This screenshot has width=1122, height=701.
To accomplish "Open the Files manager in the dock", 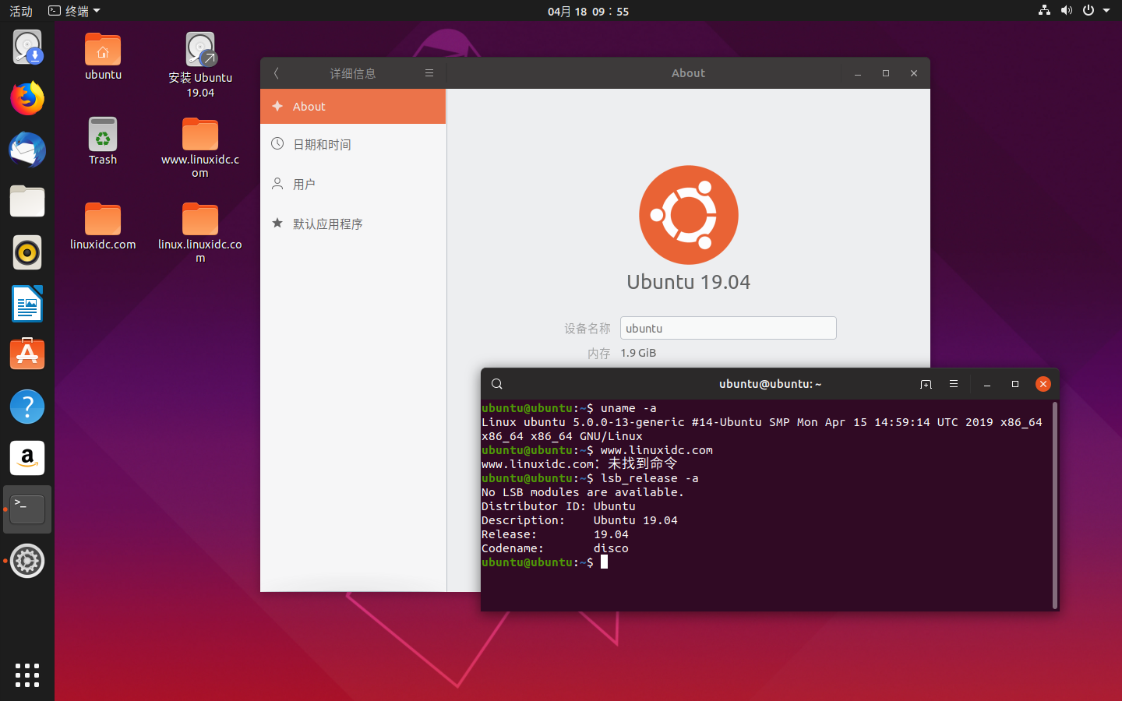I will [x=27, y=202].
